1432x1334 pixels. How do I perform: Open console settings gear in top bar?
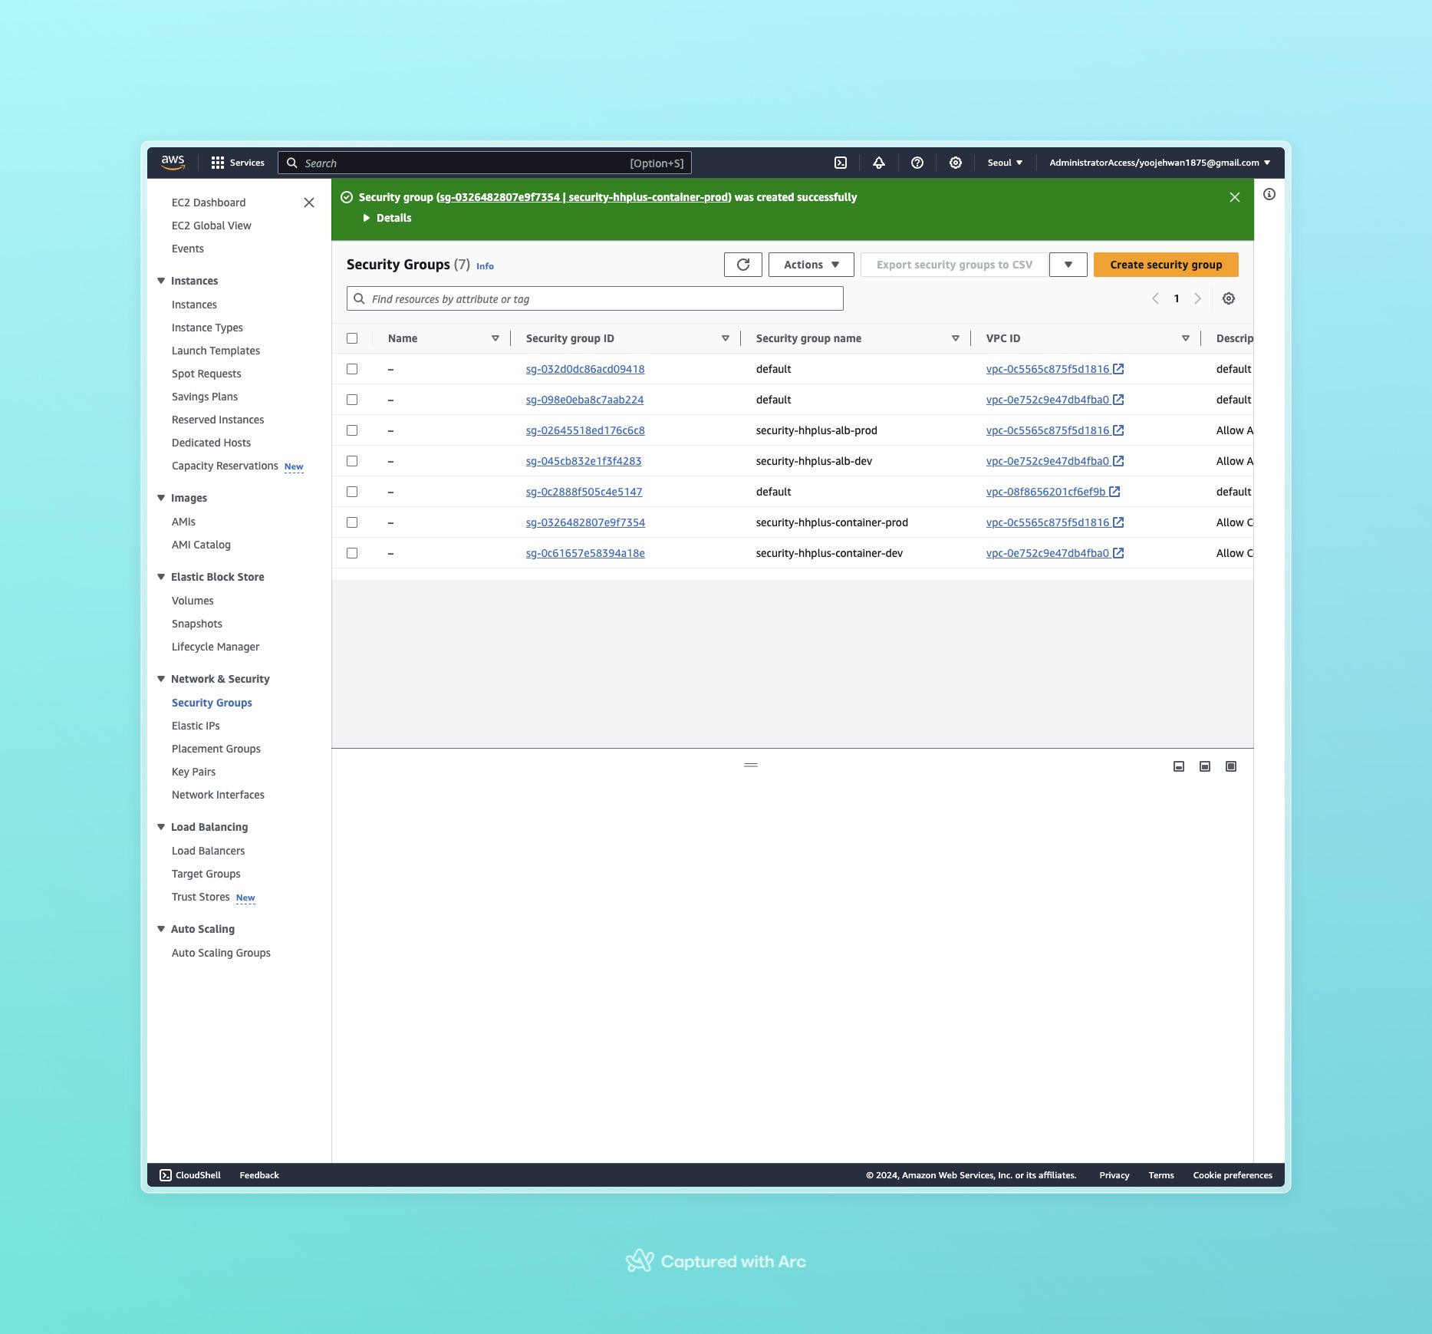956,163
